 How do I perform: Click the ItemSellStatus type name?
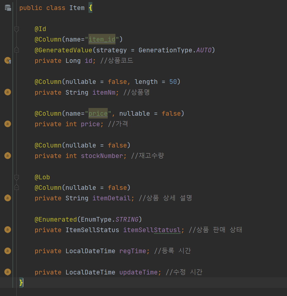pyautogui.click(x=92, y=230)
